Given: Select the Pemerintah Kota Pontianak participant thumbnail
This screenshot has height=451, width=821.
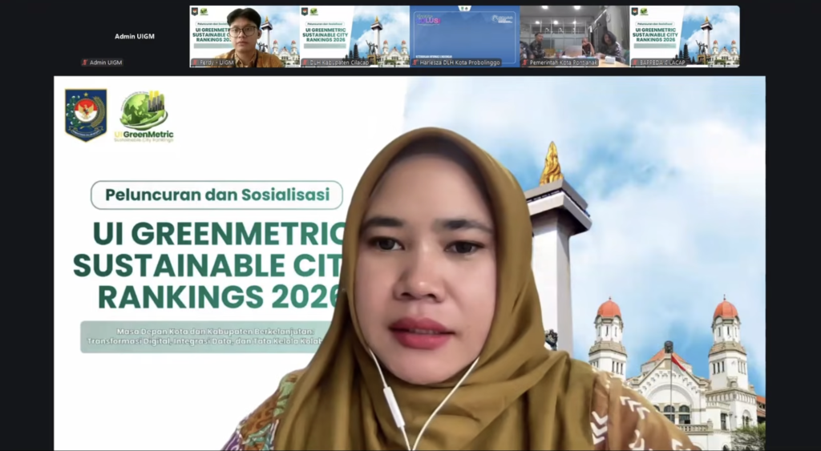Looking at the screenshot, I should (x=574, y=37).
